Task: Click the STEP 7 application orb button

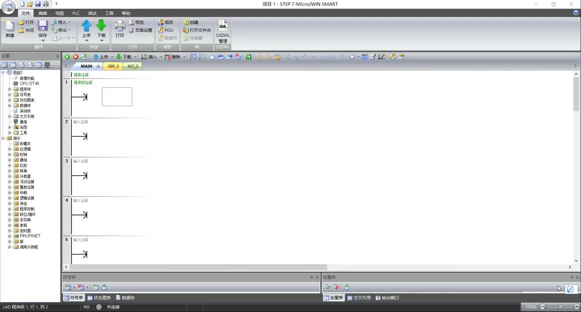Action: [9, 7]
